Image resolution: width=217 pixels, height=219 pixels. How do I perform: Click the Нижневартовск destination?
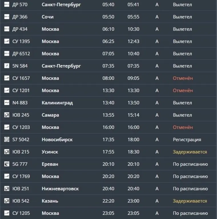(x=60, y=189)
